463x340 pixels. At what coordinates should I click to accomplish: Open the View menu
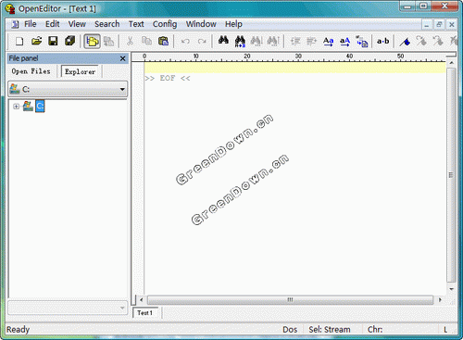[77, 24]
